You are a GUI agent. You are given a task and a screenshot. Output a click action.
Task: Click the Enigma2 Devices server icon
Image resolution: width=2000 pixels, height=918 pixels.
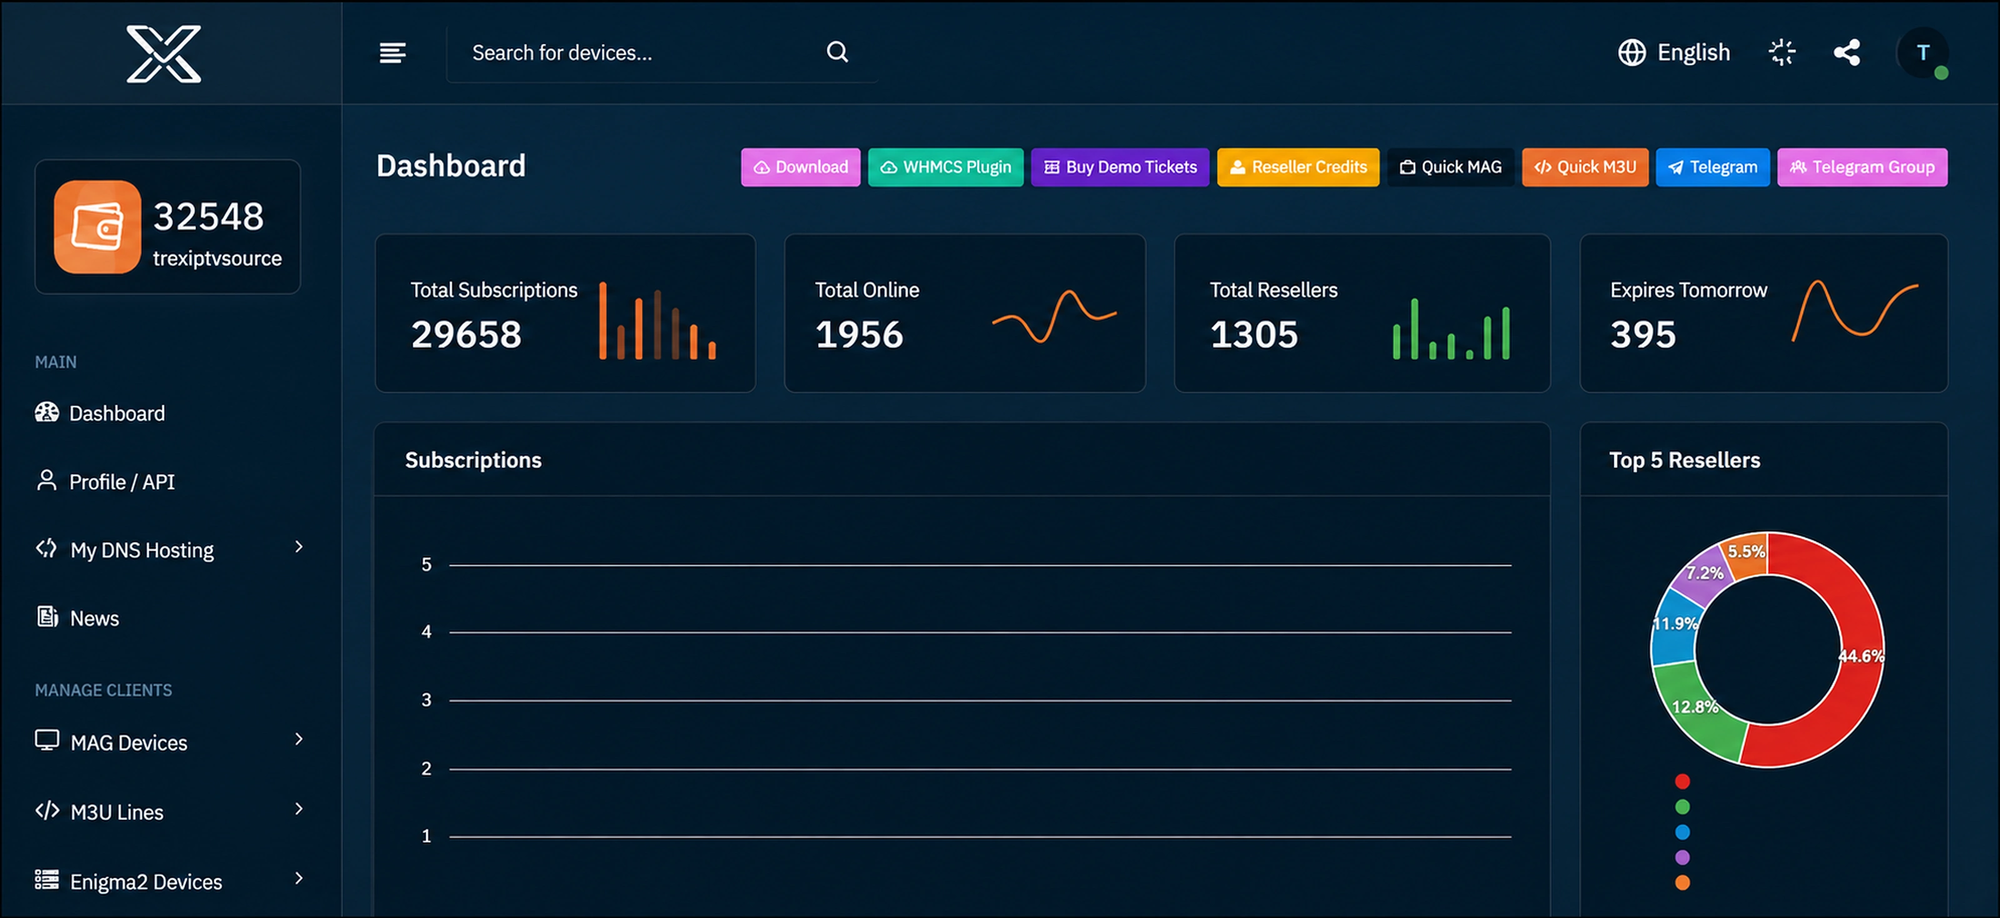[47, 880]
